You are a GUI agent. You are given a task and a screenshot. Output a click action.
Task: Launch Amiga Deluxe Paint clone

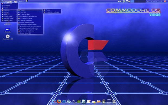pos(31,25)
